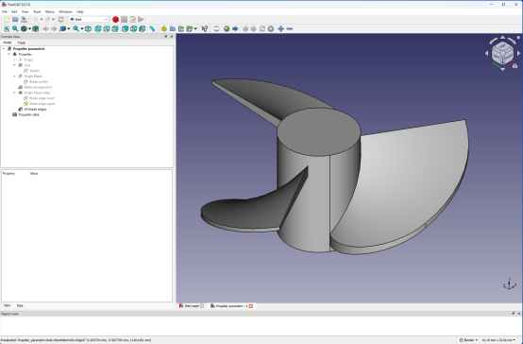
Task: Open the workbench selector combo box
Action: pyautogui.click(x=88, y=19)
